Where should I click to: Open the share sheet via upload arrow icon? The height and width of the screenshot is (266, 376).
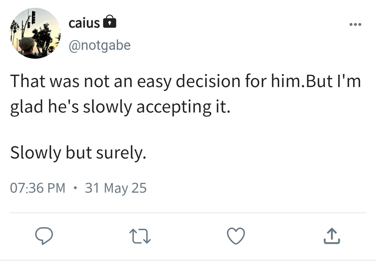pyautogui.click(x=332, y=236)
